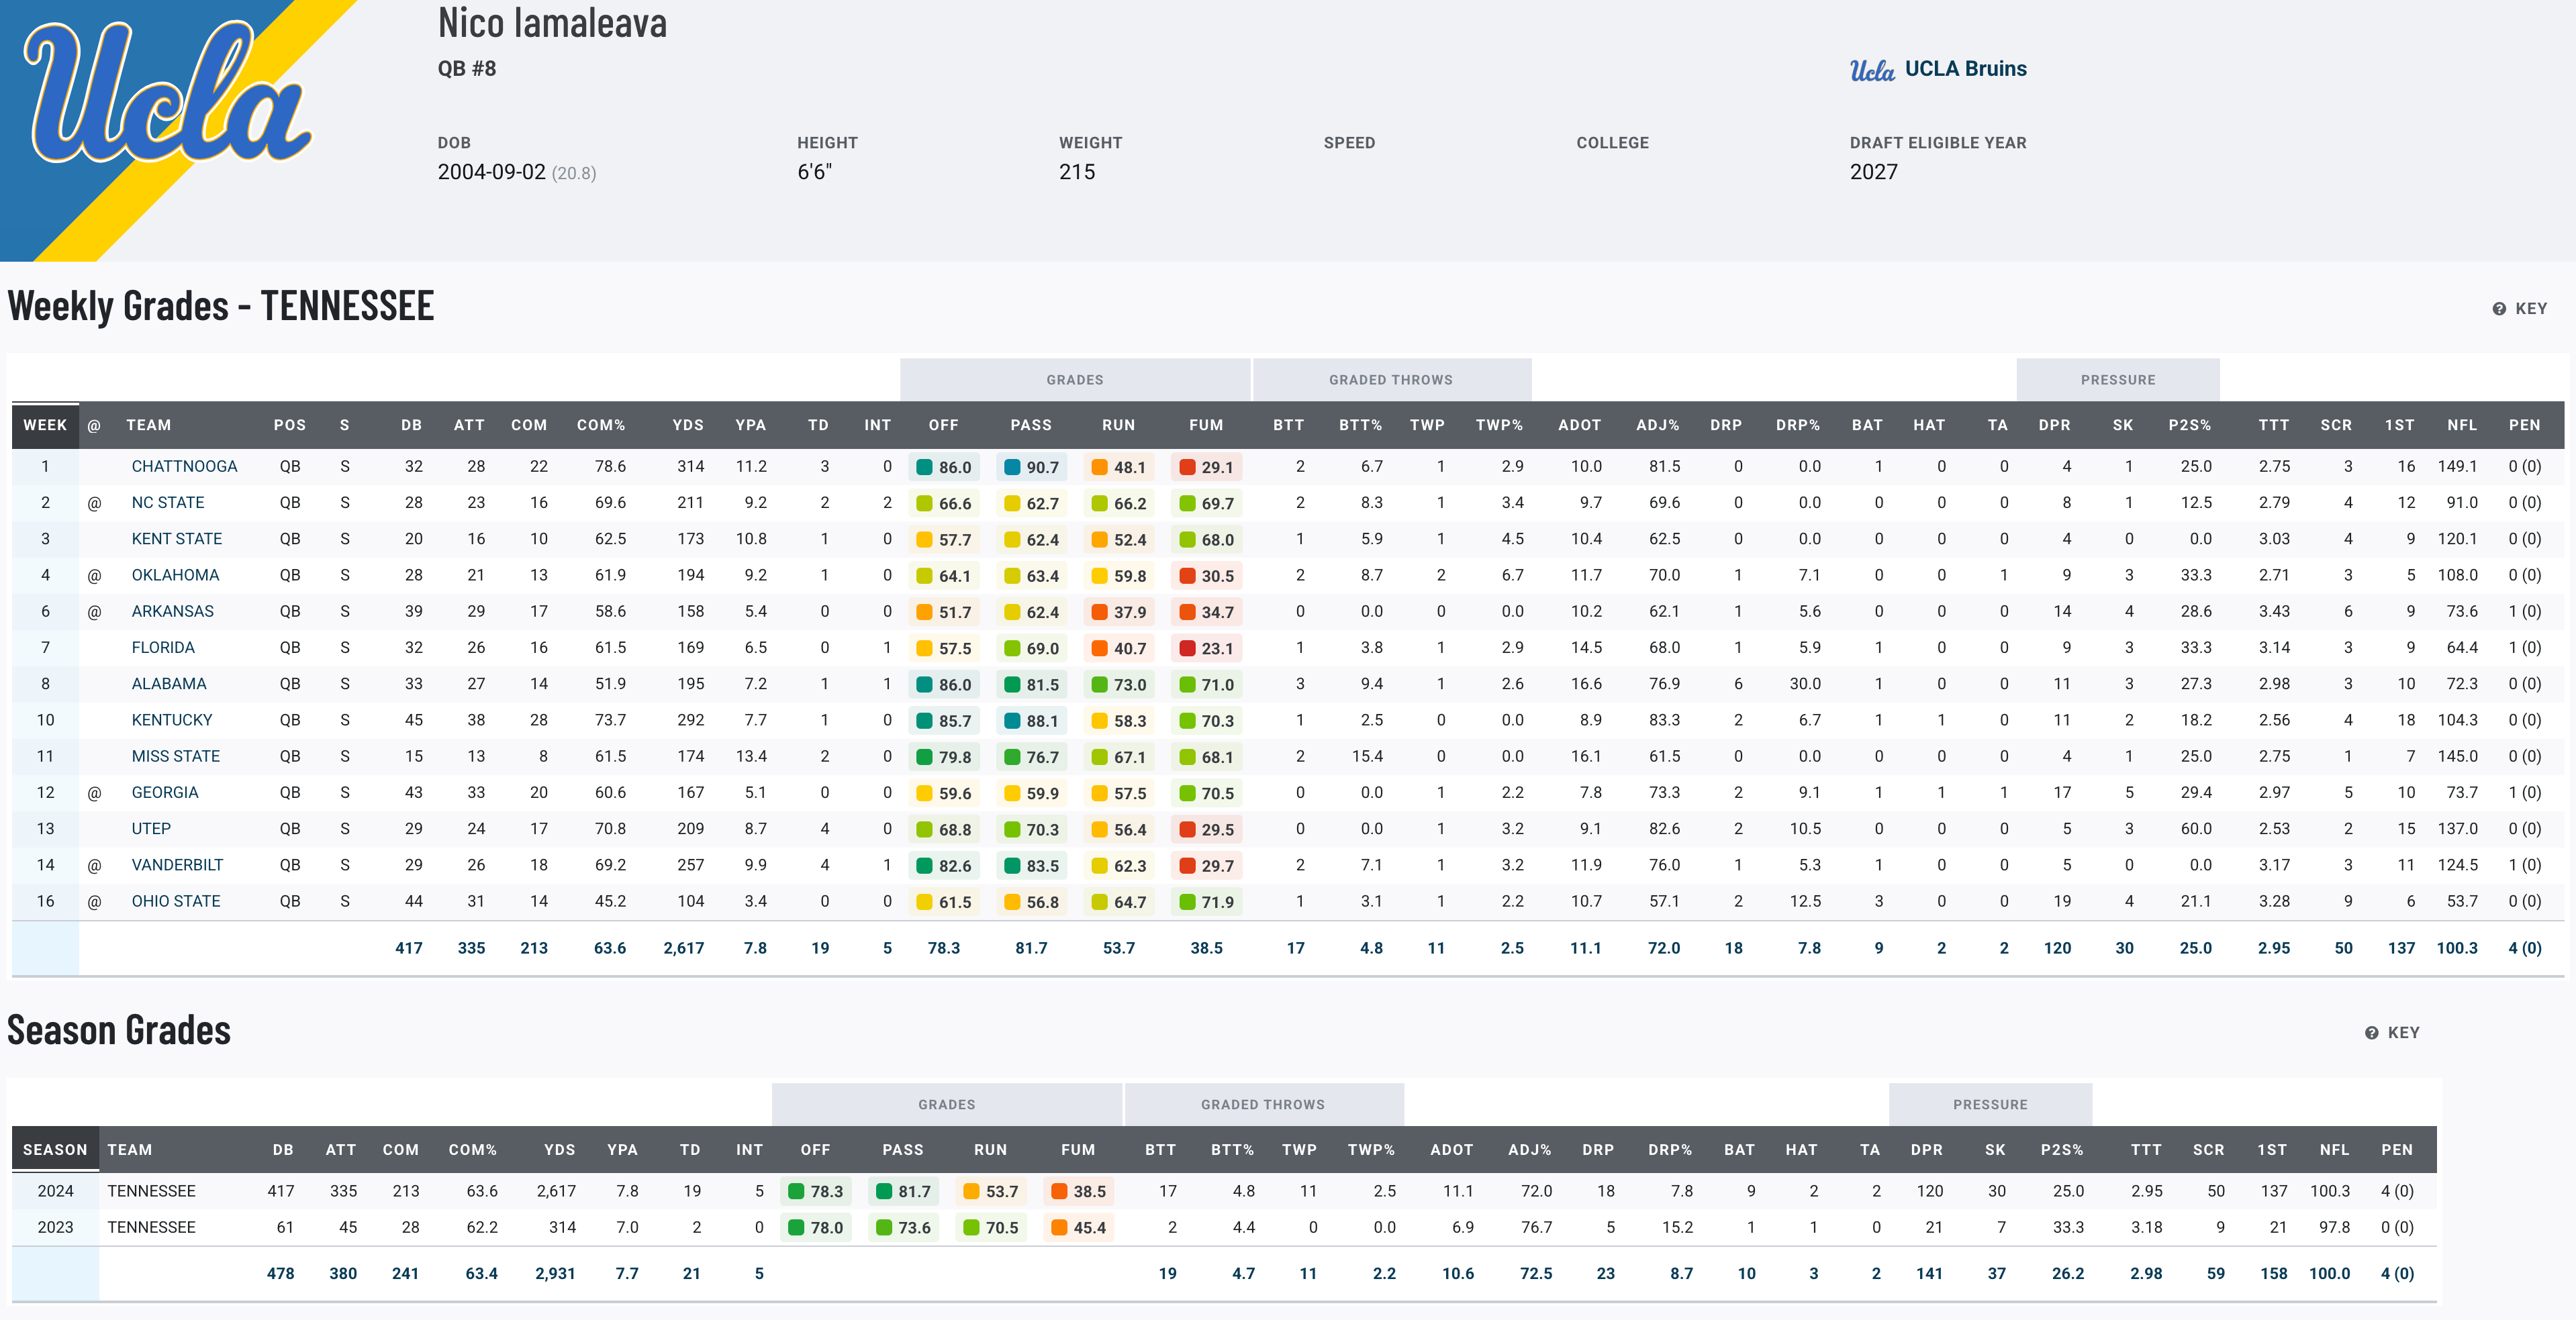This screenshot has height=1320, width=2576.
Task: Click the orange 37.9 run grade badge
Action: click(1118, 613)
